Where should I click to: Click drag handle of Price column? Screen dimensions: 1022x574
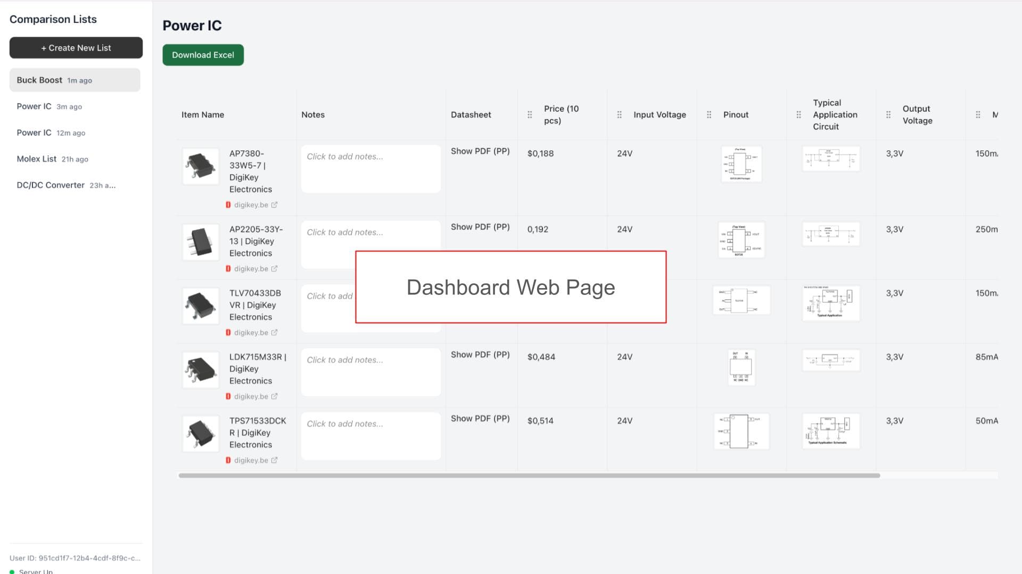coord(530,115)
